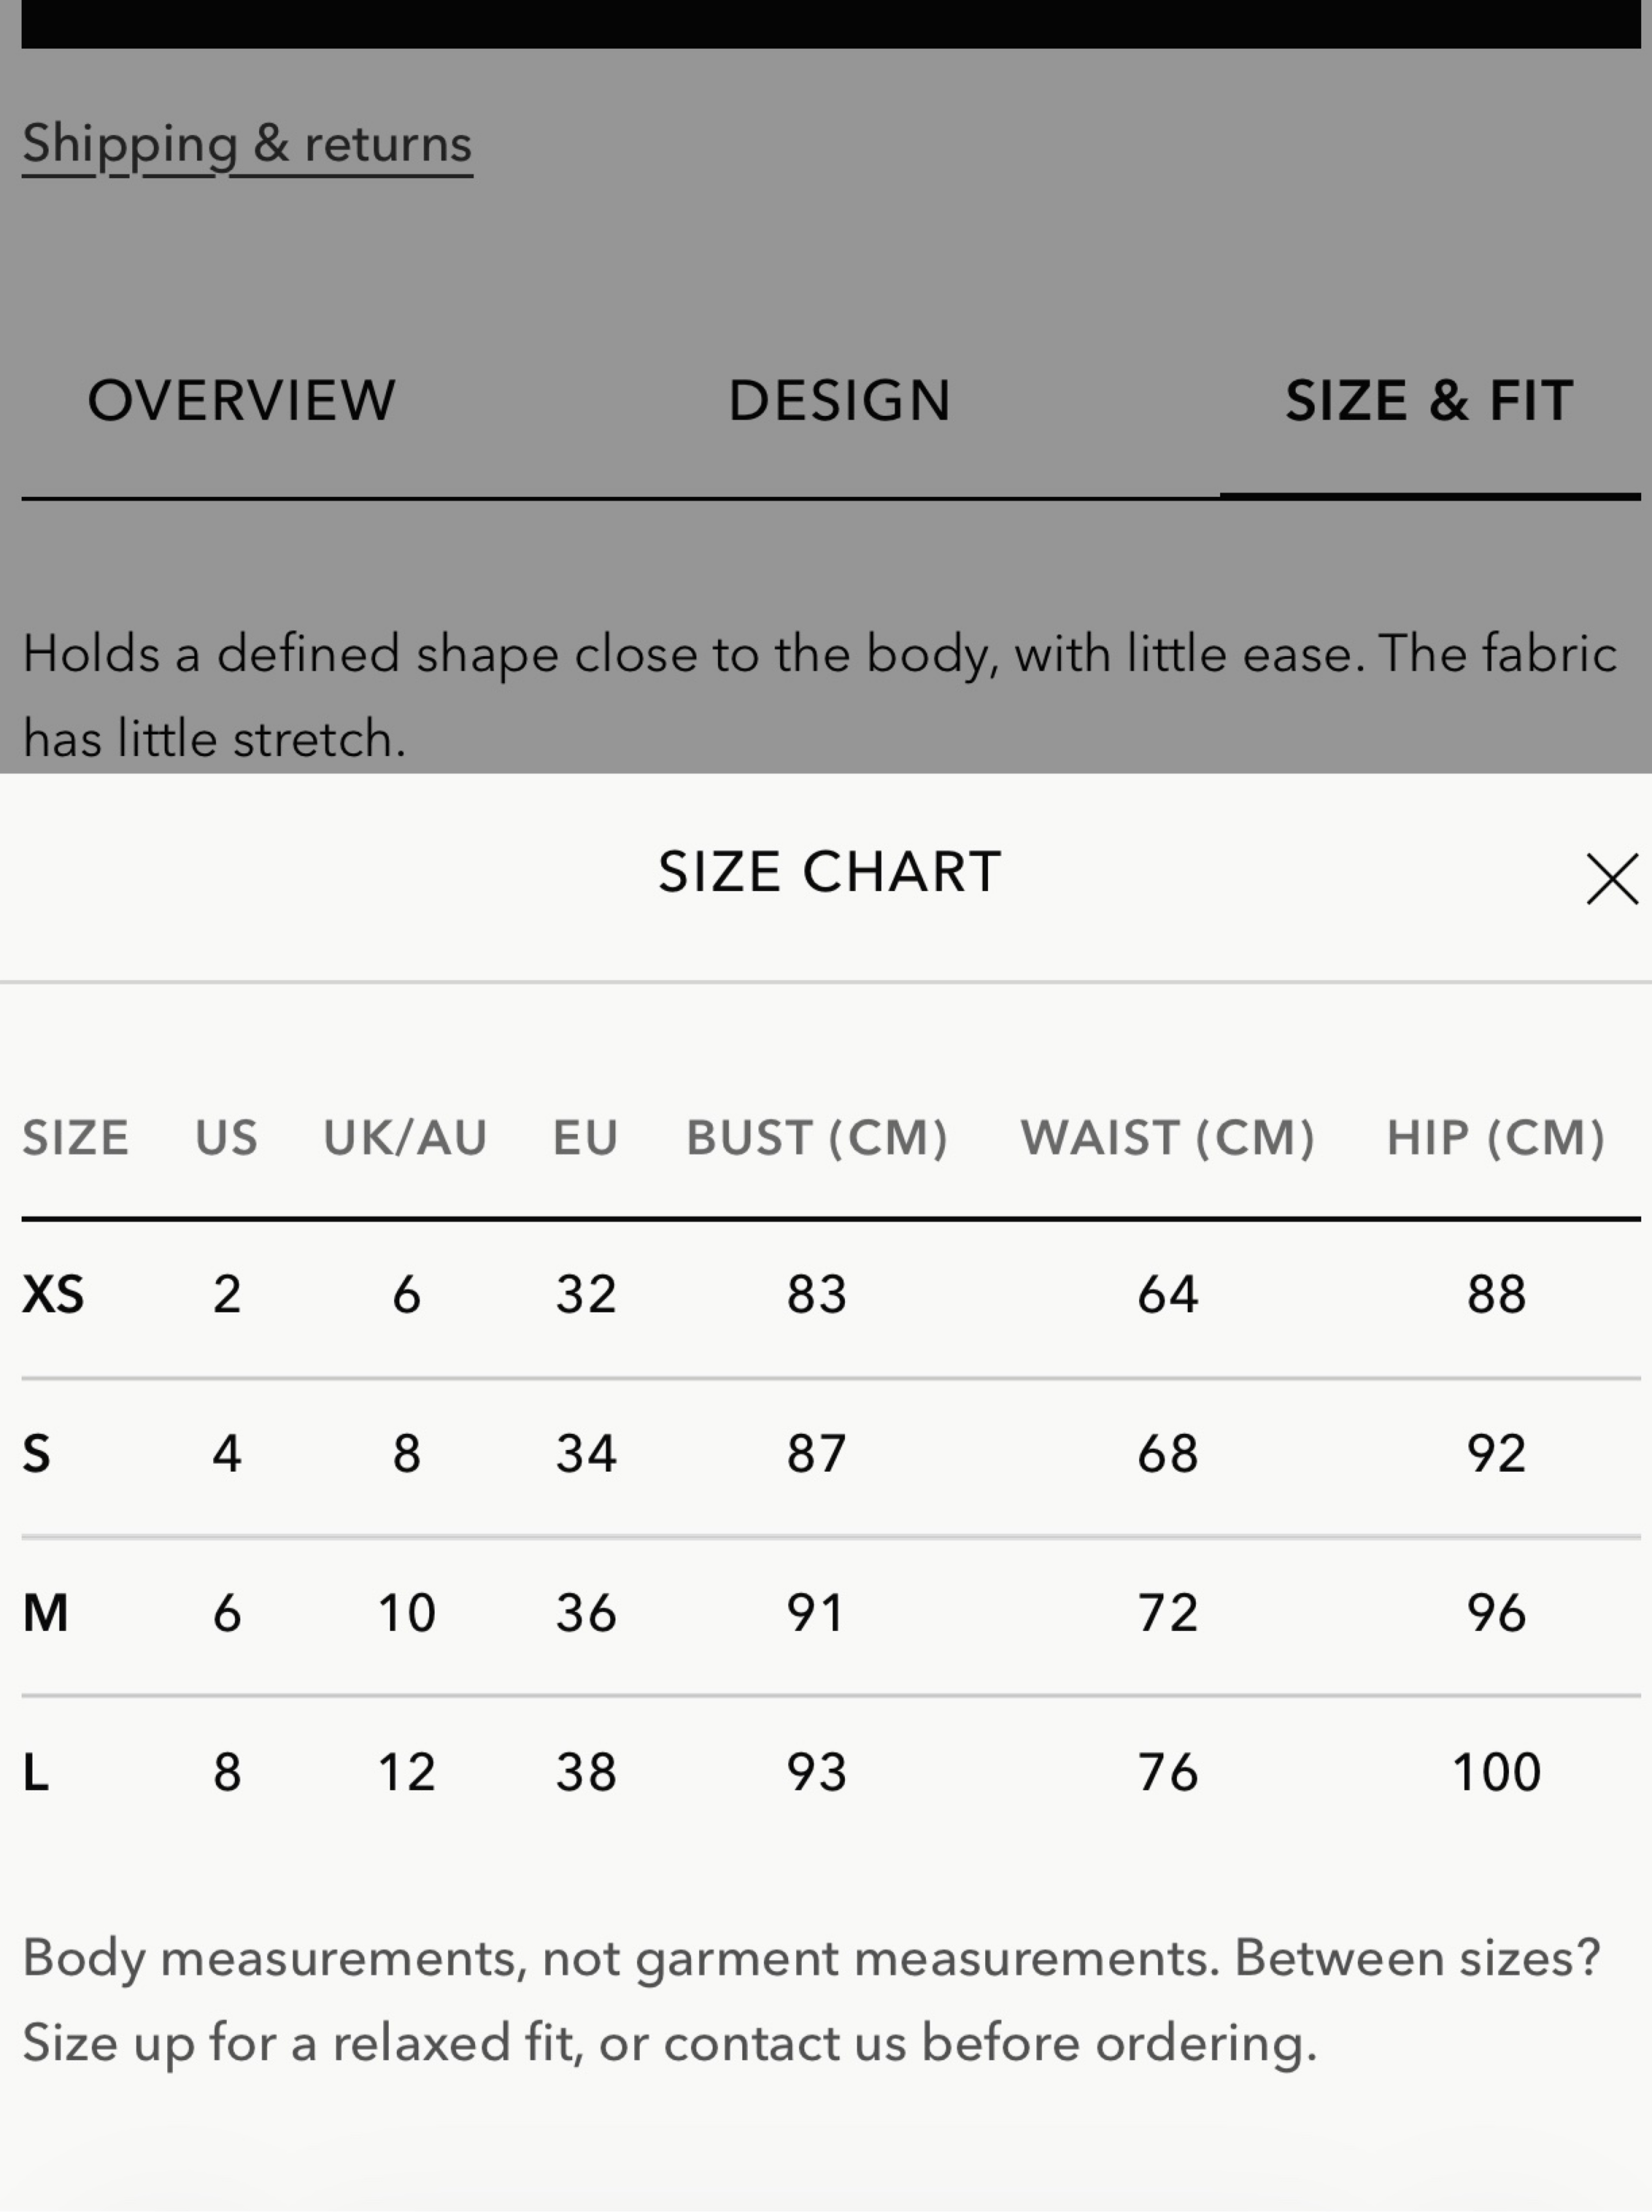Click the hip value 100 for size L

[1496, 1772]
